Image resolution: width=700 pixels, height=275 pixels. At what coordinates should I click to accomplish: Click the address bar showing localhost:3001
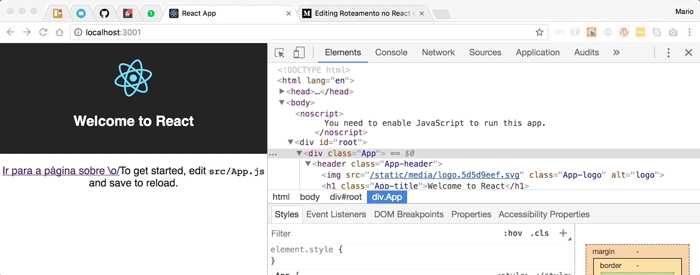309,32
